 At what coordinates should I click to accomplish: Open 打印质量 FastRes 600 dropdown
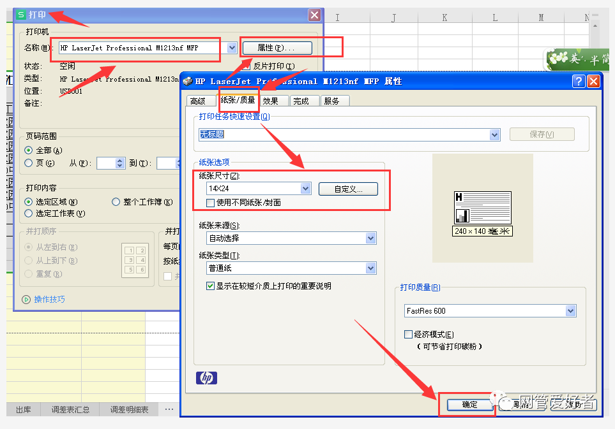(x=571, y=311)
